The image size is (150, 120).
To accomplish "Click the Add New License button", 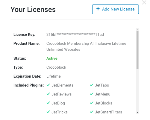I will pyautogui.click(x=115, y=9).
